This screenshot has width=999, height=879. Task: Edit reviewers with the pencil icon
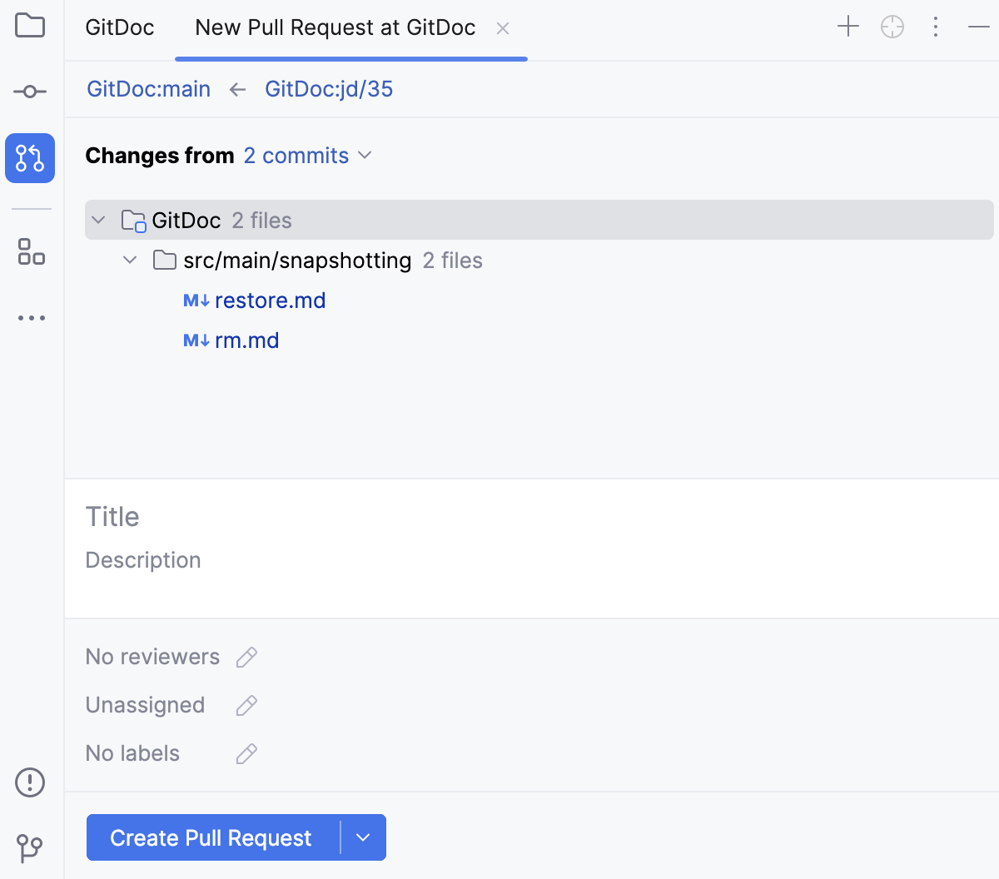click(x=246, y=657)
